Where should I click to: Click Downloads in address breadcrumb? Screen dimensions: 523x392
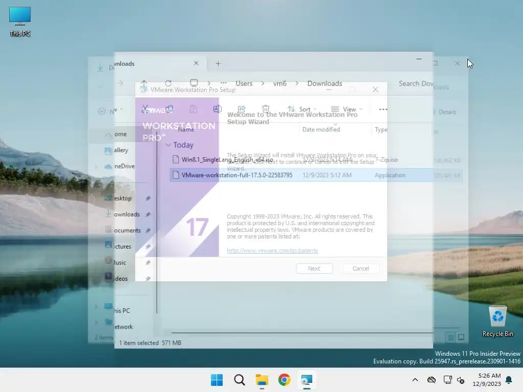(324, 83)
